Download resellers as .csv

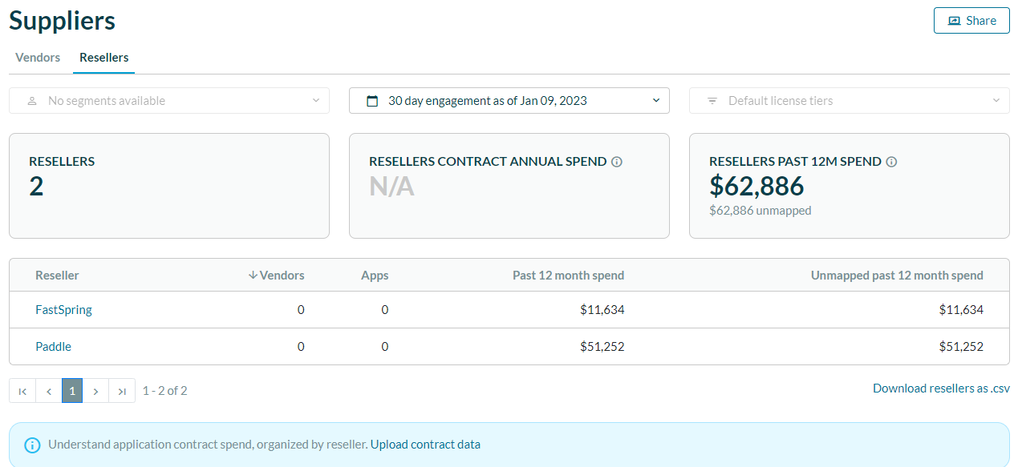[x=941, y=388]
